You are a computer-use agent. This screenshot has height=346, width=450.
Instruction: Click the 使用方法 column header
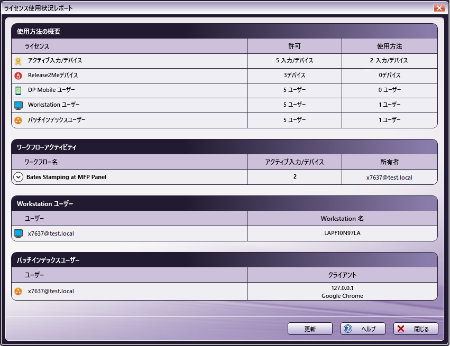pos(389,46)
